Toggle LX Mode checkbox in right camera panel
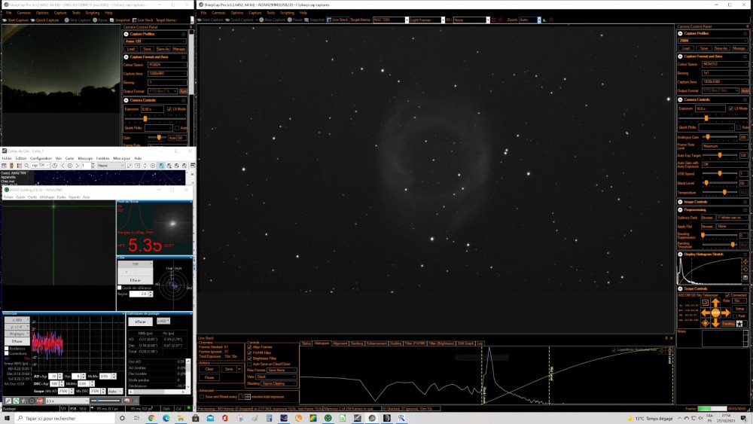The image size is (753, 424). point(731,108)
